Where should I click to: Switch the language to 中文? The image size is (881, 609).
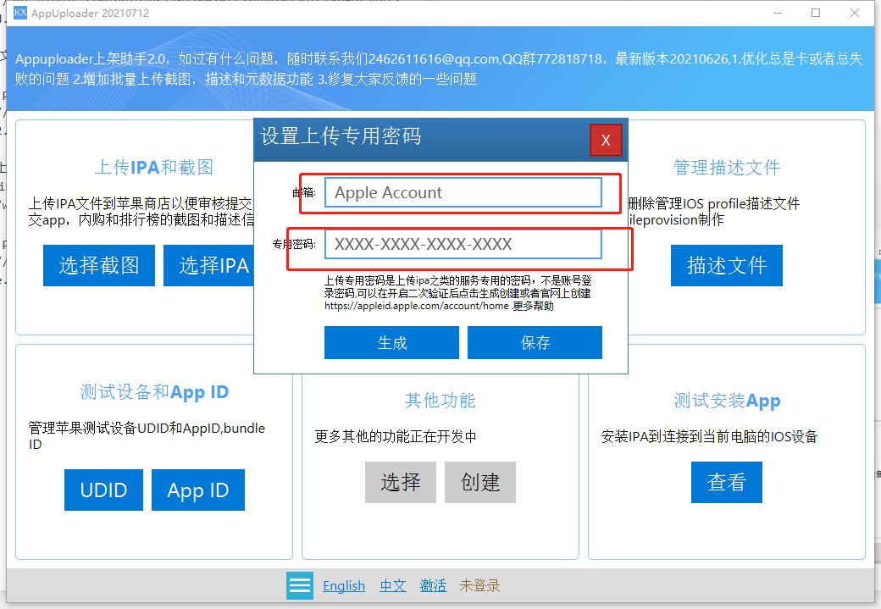(x=393, y=586)
